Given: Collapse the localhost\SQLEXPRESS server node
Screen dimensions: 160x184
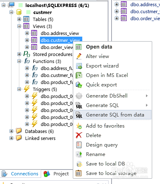Looking at the screenshot, I should coord(3,5).
